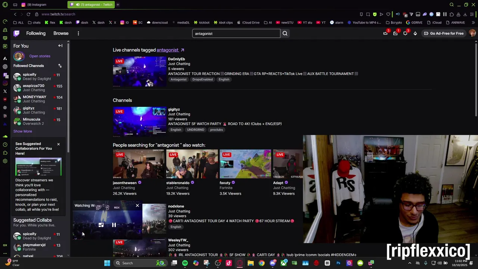Open nodxlone channel link
Image resolution: width=478 pixels, height=269 pixels.
pyautogui.click(x=176, y=206)
